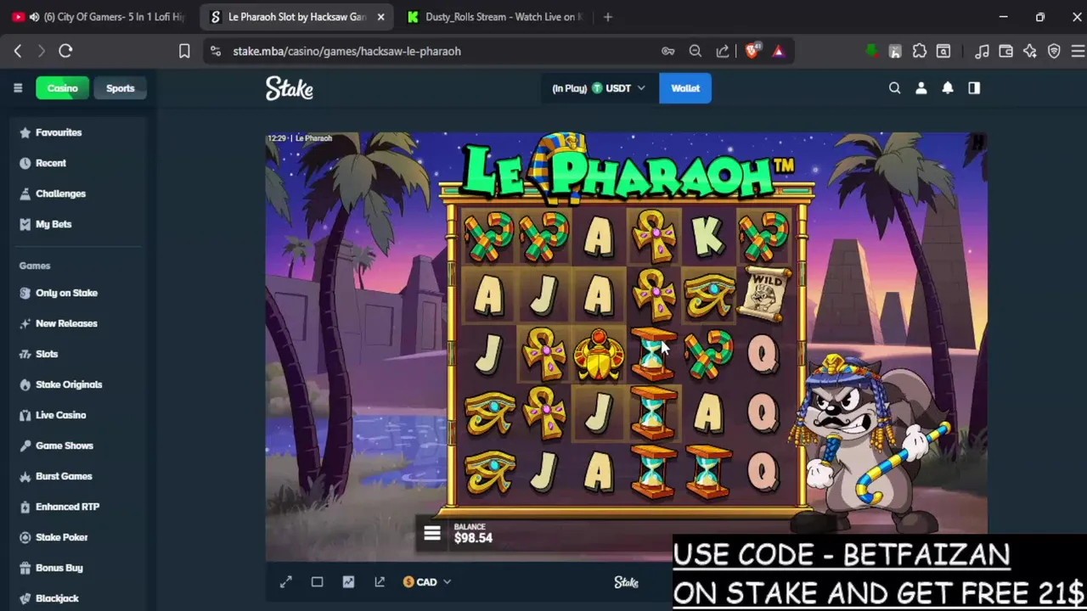Open the music playlist toolbar icon

(983, 51)
